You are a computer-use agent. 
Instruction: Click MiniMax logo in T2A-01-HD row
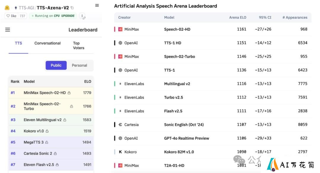coord(120,166)
